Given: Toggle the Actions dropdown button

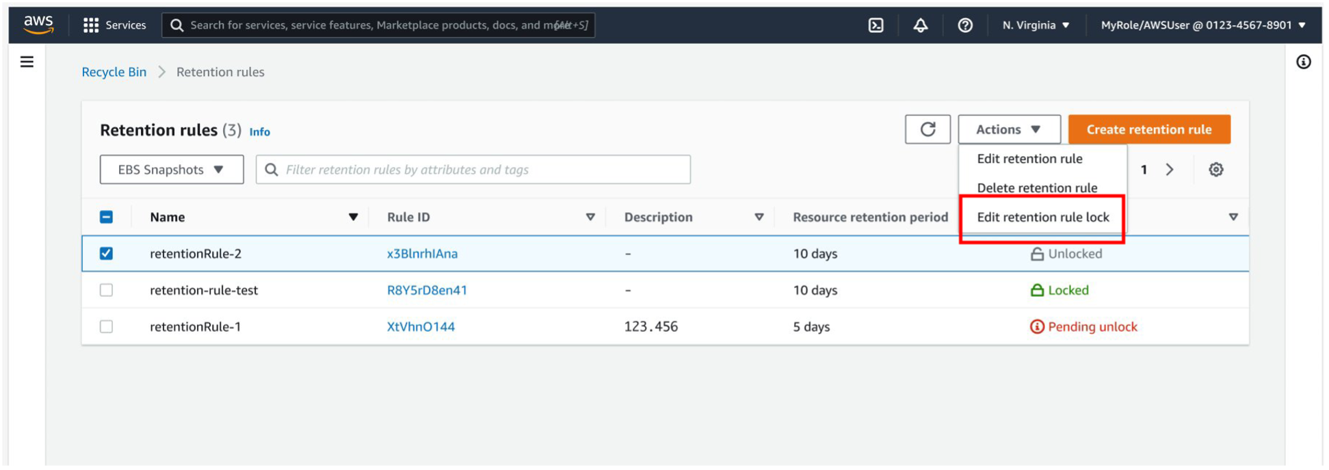Looking at the screenshot, I should point(1009,129).
